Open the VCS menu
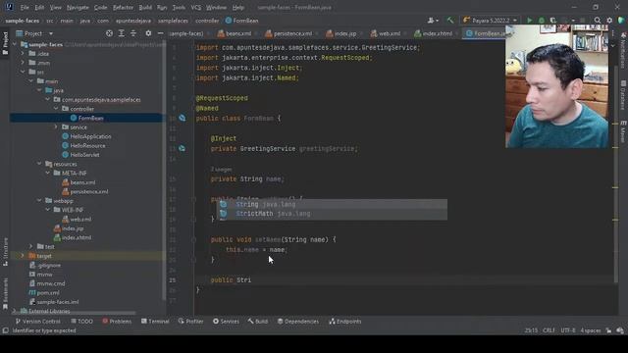This screenshot has width=628, height=353. (196, 8)
